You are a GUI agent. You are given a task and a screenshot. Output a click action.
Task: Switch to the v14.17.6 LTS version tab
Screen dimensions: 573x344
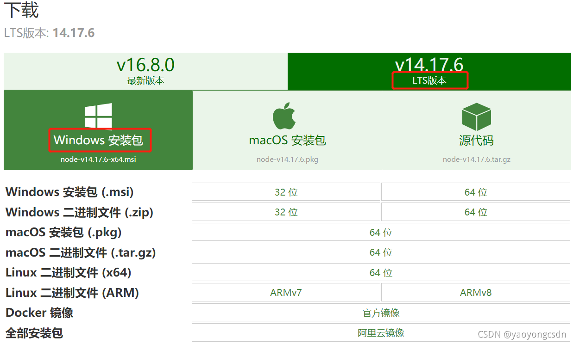coord(429,71)
